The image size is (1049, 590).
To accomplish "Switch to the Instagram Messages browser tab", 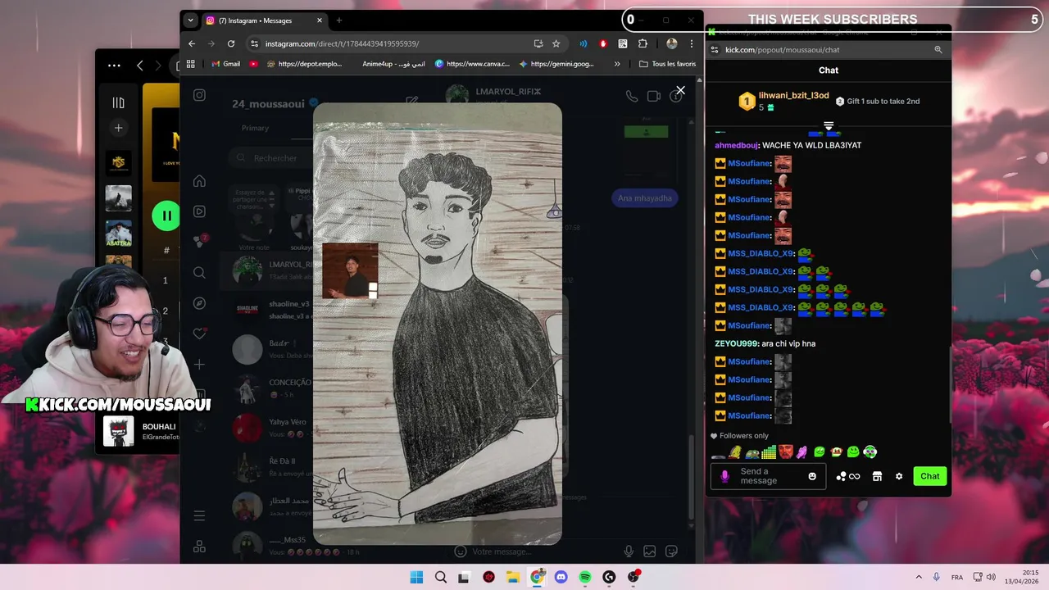I will point(264,20).
